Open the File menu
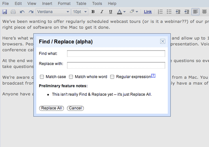 click(6, 4)
